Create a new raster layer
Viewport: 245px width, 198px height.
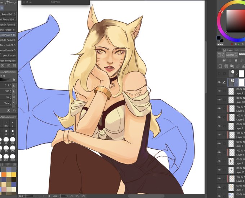220,66
